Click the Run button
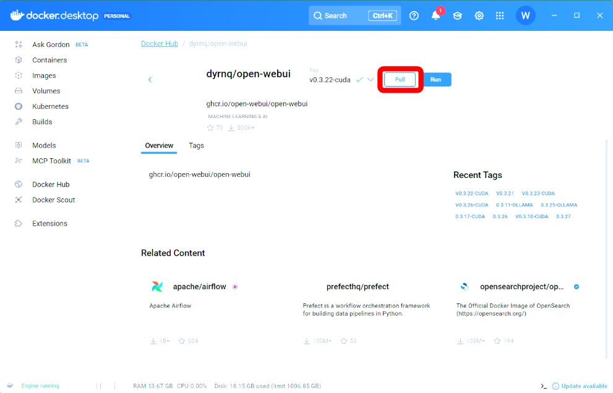The height and width of the screenshot is (393, 613). click(435, 80)
